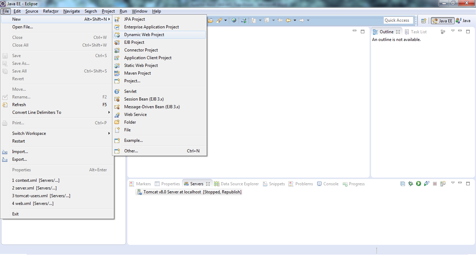Image resolution: width=476 pixels, height=269 pixels.
Task: Start the server in debug mode (bug icon)
Action: click(x=411, y=184)
